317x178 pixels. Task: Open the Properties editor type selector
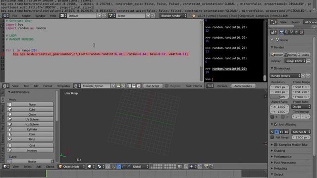273,32
